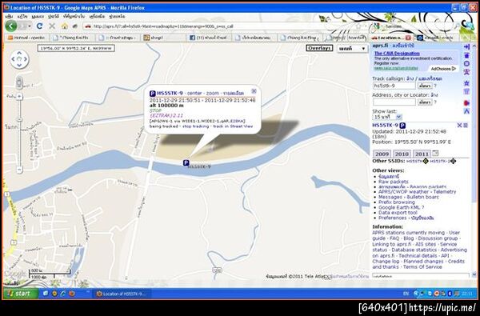The height and width of the screenshot is (316, 480).
Task: Open the calendar icon beside 2011
Action: pyautogui.click(x=435, y=153)
